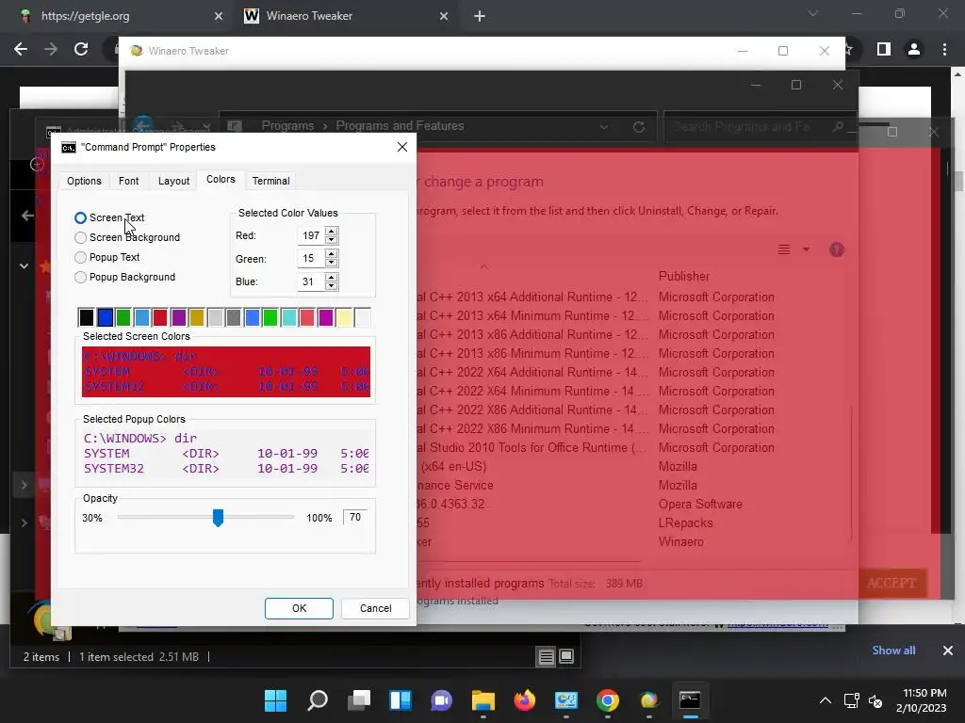Click the Red value field
This screenshot has width=965, height=723.
[311, 235]
